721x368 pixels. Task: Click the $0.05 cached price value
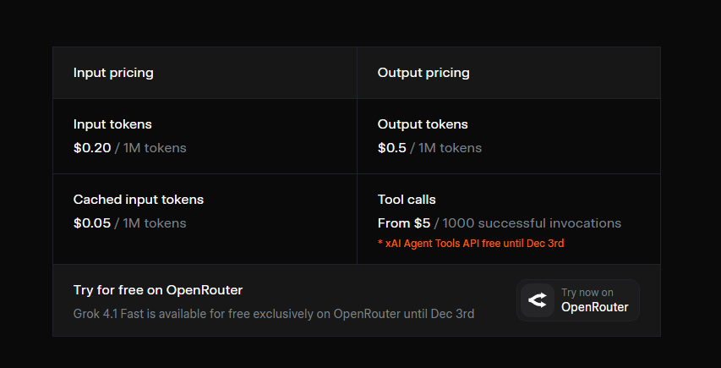(x=92, y=223)
